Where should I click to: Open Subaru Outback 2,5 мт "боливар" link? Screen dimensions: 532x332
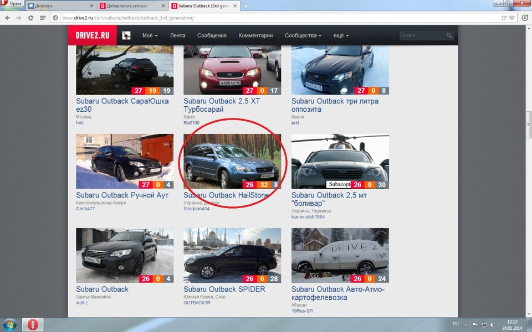(329, 199)
